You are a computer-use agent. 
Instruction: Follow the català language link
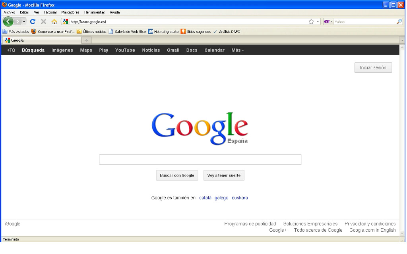coord(205,198)
